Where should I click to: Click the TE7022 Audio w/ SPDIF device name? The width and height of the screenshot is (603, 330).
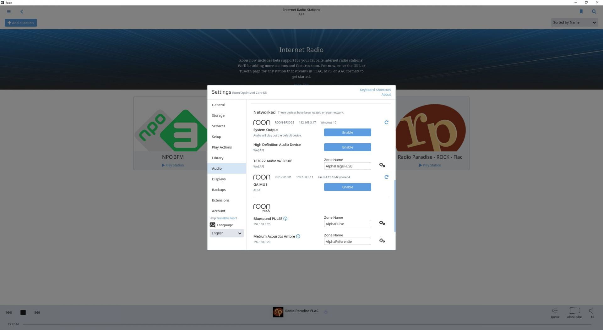[273, 161]
